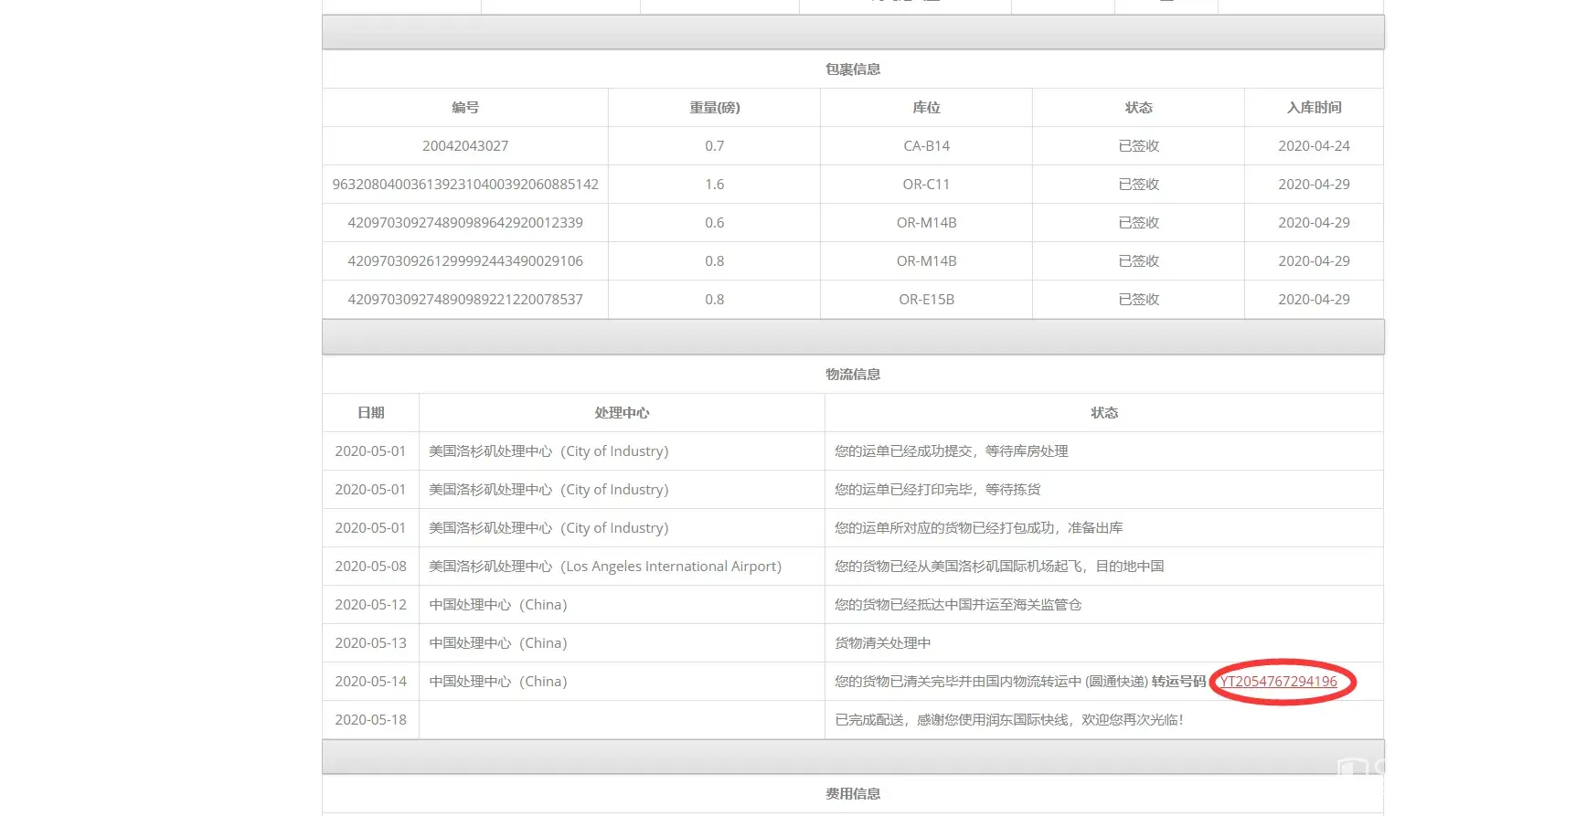Click the 货物清关处理中 status text
This screenshot has height=816, width=1576.
[x=882, y=643]
